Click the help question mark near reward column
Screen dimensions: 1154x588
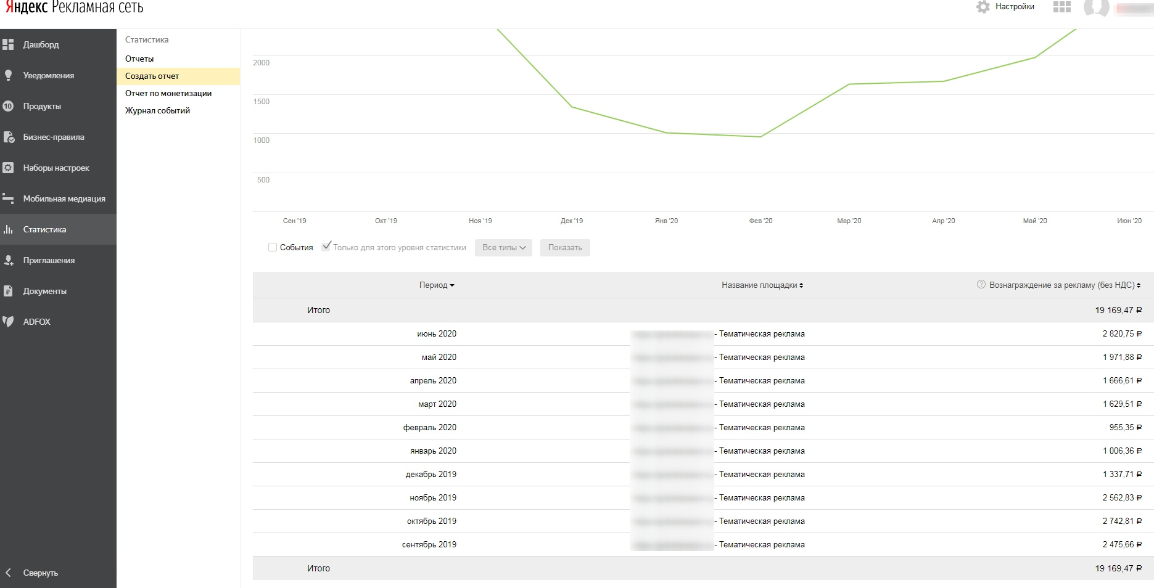coord(981,285)
